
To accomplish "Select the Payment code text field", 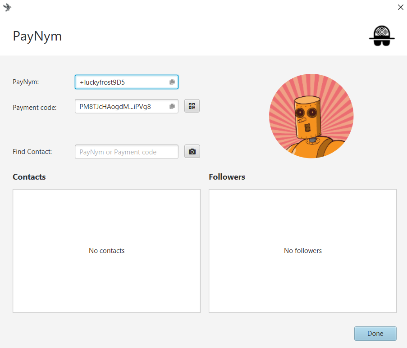I will [122, 106].
